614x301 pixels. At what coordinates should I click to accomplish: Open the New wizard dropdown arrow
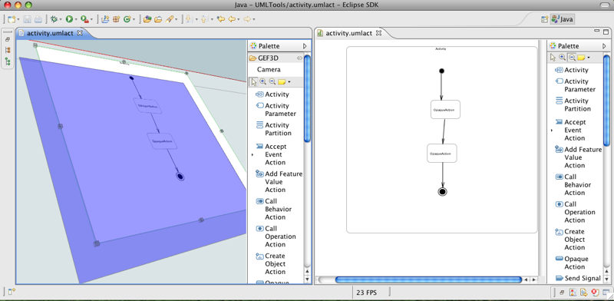point(18,19)
